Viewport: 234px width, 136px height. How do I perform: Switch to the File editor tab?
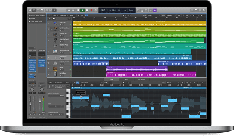127,80
